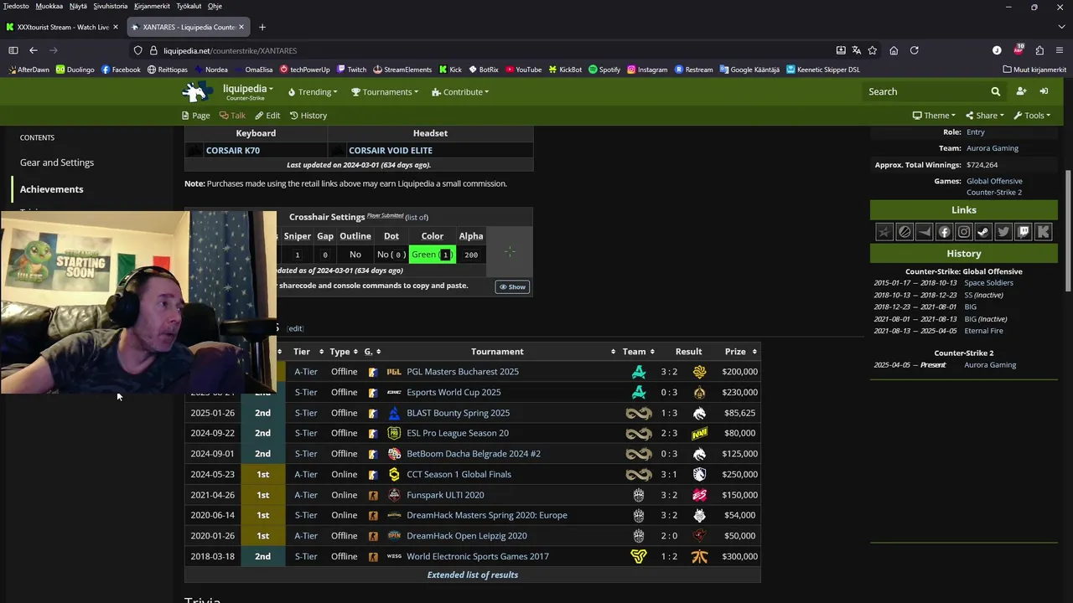Screen dimensions: 1073x603
Task: Click the star icon first in Links
Action: [884, 232]
